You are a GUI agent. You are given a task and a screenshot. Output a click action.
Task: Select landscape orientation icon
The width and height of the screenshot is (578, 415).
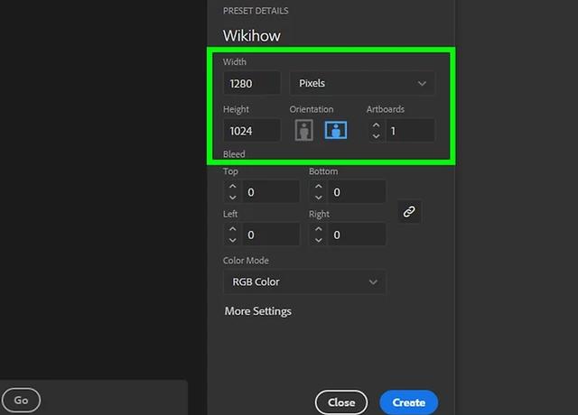pyautogui.click(x=335, y=130)
